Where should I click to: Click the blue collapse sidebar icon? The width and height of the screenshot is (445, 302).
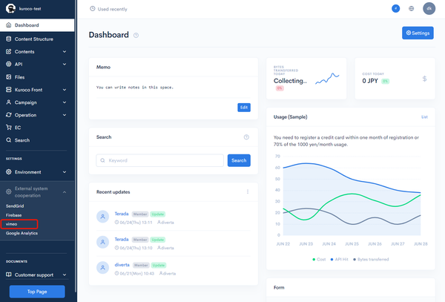pyautogui.click(x=395, y=8)
